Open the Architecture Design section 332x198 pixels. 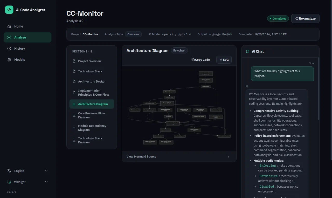click(92, 81)
